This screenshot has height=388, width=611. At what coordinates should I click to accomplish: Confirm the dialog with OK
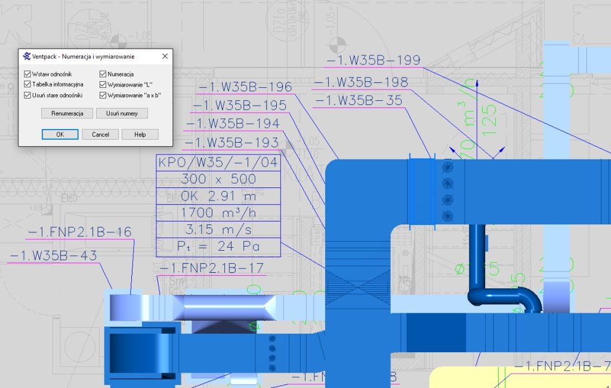pos(60,134)
